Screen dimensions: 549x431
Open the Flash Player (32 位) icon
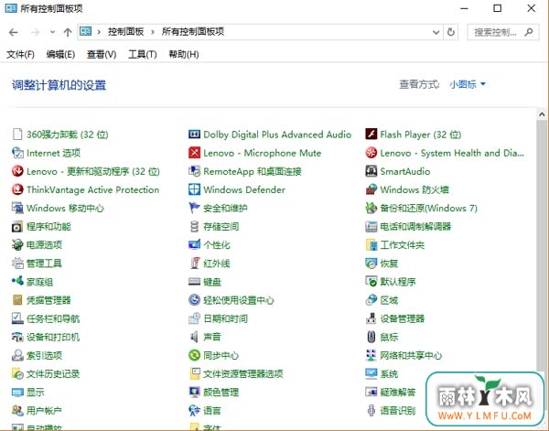point(371,135)
